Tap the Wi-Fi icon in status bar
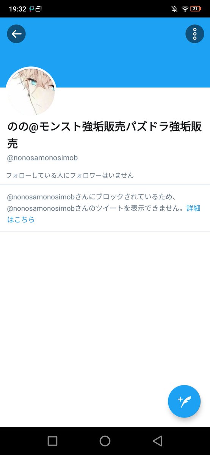The image size is (210, 455). coord(185,8)
